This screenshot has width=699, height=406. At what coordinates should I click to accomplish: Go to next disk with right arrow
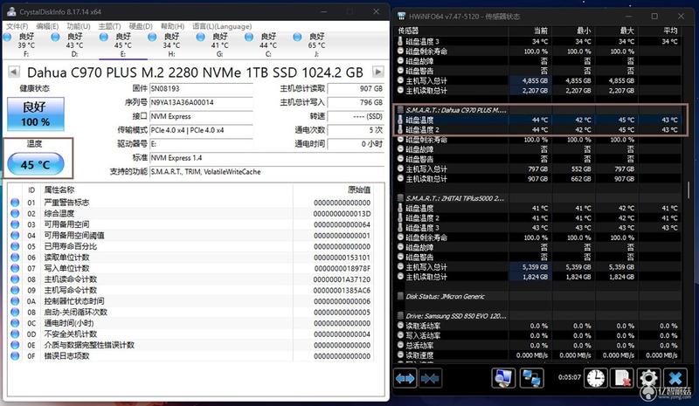378,72
